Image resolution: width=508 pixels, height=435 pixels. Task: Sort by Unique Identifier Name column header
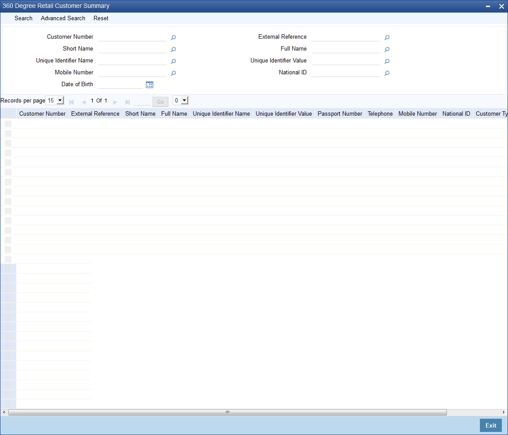(221, 113)
